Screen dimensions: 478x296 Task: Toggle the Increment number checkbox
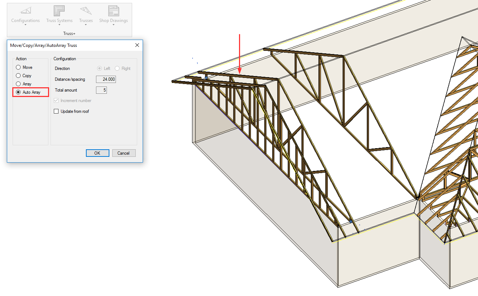point(56,101)
